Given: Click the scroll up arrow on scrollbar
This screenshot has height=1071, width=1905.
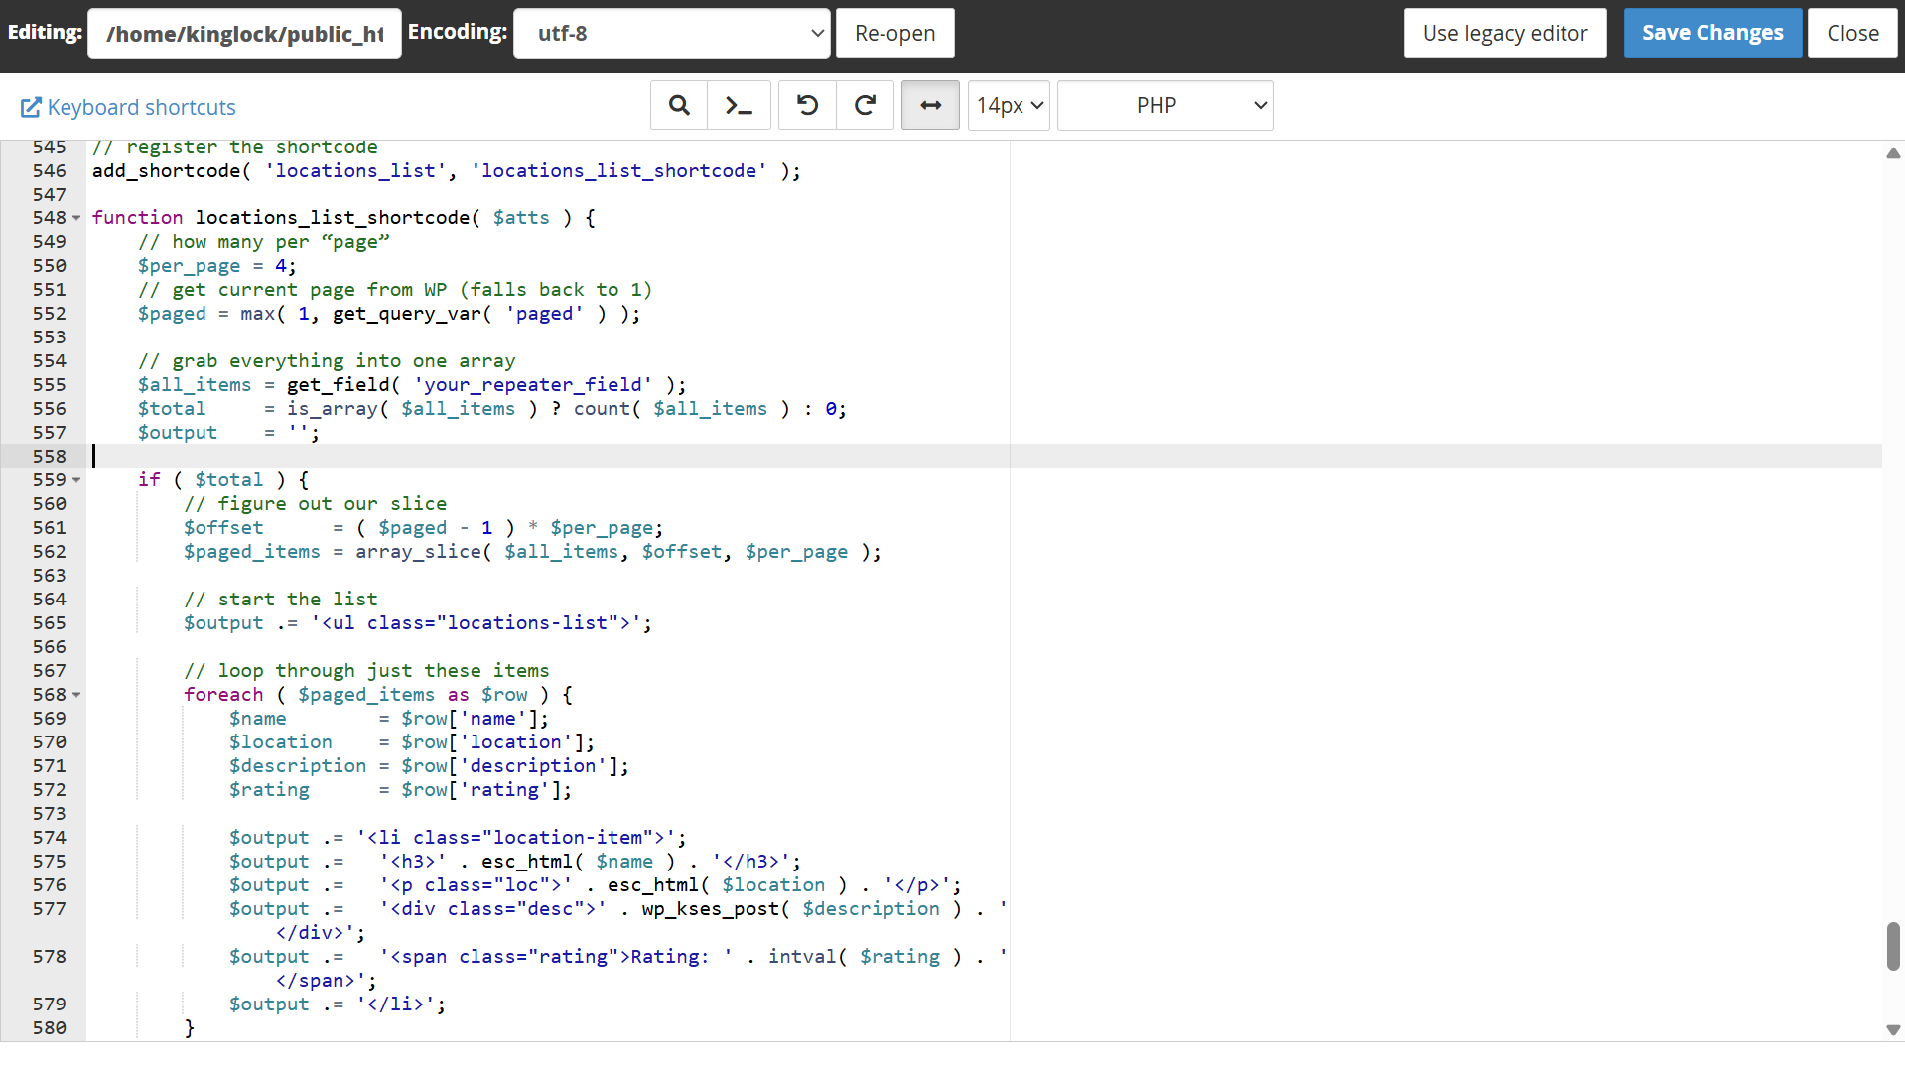Looking at the screenshot, I should [1892, 153].
